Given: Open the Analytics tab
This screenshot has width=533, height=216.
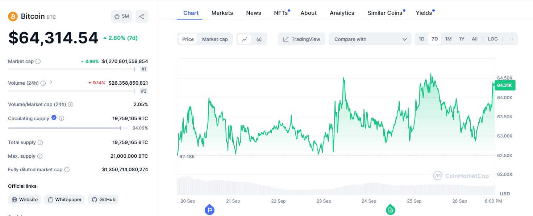Looking at the screenshot, I should [x=342, y=13].
